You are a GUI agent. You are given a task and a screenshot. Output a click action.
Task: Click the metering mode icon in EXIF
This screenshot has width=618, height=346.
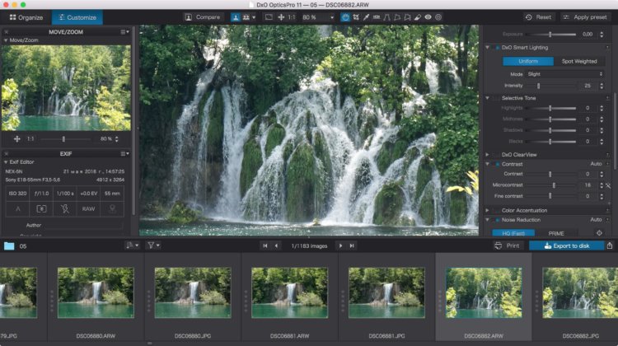(x=41, y=209)
